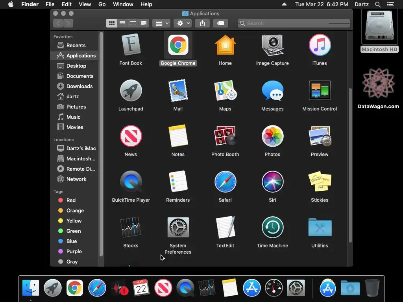Select the Maps app
This screenshot has width=403, height=302.
pyautogui.click(x=225, y=90)
